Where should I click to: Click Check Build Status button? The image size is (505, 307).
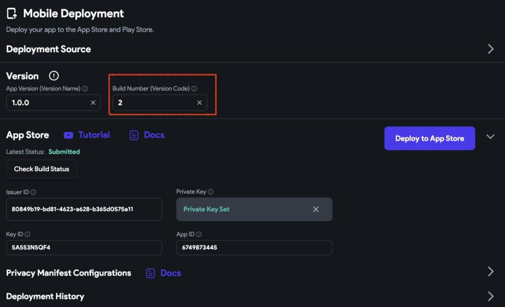[x=41, y=169]
